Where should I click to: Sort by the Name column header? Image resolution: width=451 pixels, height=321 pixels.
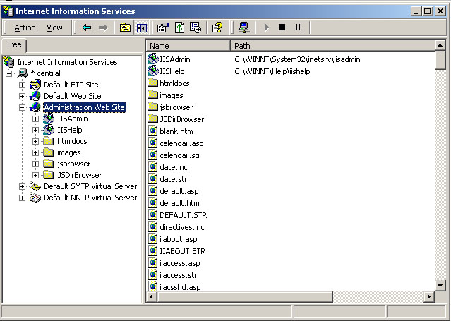(188, 46)
